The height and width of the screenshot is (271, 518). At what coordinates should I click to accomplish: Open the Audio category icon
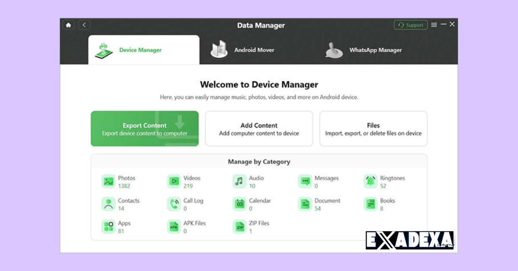click(x=240, y=181)
